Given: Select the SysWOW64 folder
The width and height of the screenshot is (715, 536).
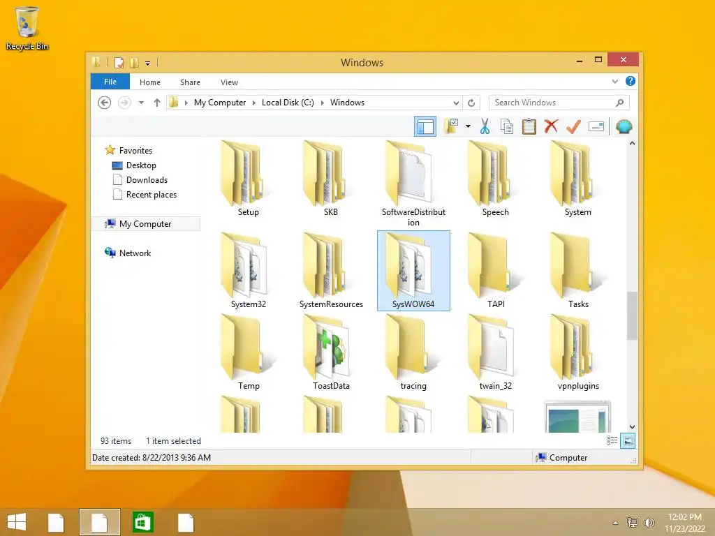Looking at the screenshot, I should (x=413, y=271).
